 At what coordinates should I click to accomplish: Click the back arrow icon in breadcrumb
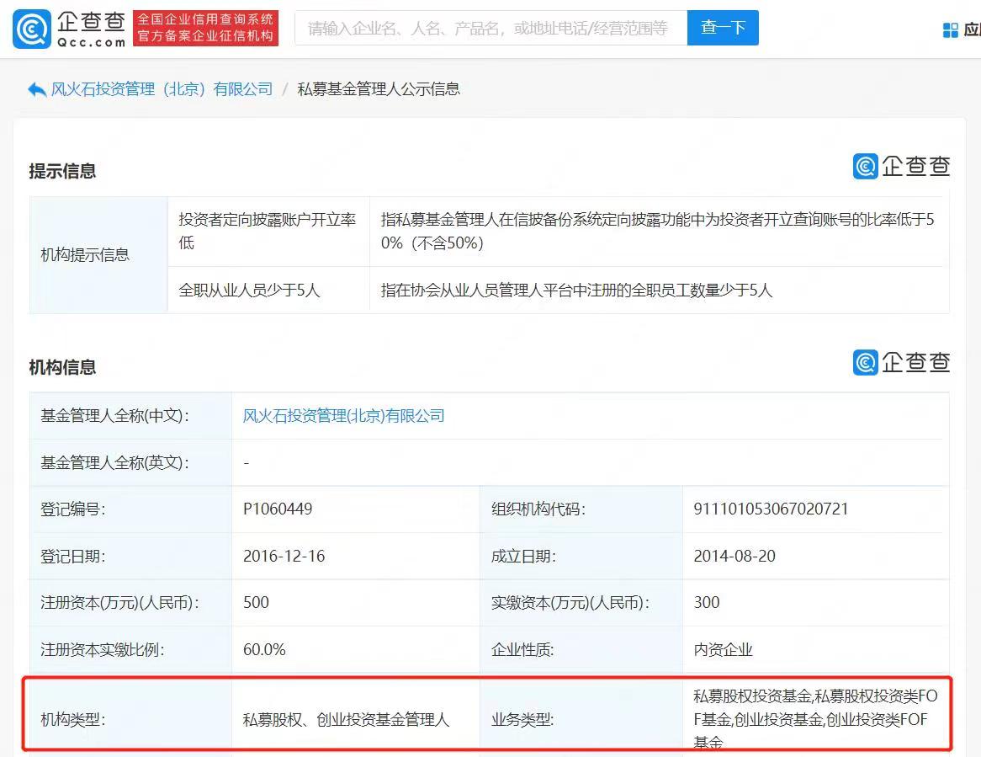coord(37,89)
